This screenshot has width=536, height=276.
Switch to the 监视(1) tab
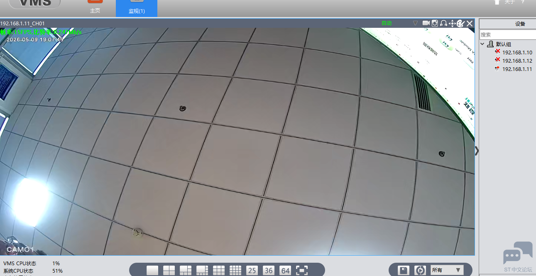click(137, 8)
